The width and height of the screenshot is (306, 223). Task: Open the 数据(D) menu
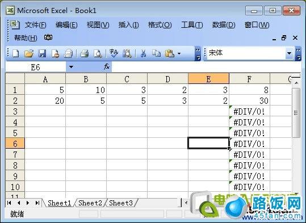click(x=224, y=25)
